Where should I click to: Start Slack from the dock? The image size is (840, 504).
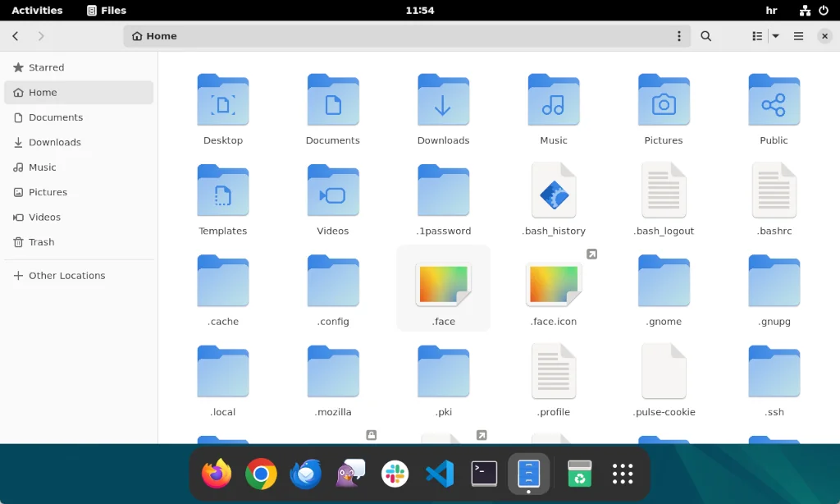[x=395, y=474]
